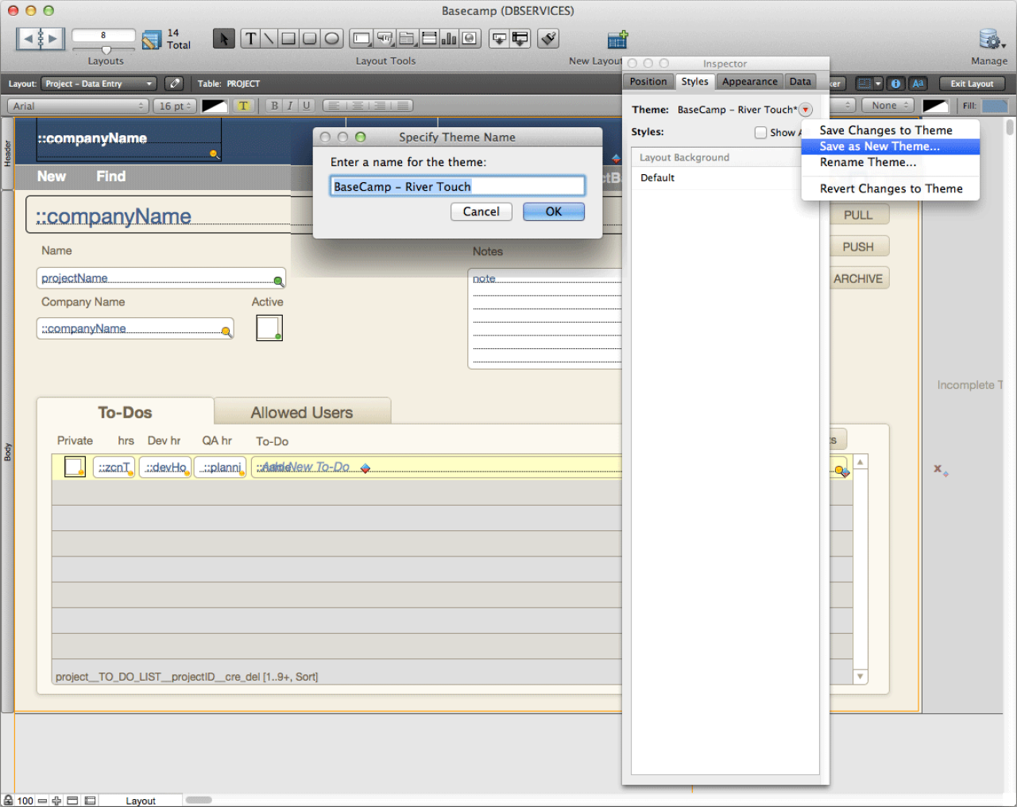Toggle the Private checkbox in To-Dos row
Image resolution: width=1017 pixels, height=807 pixels.
coord(75,467)
